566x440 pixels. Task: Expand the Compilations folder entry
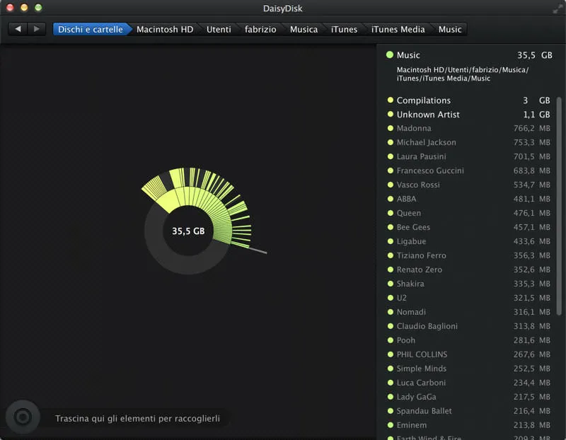pos(424,100)
